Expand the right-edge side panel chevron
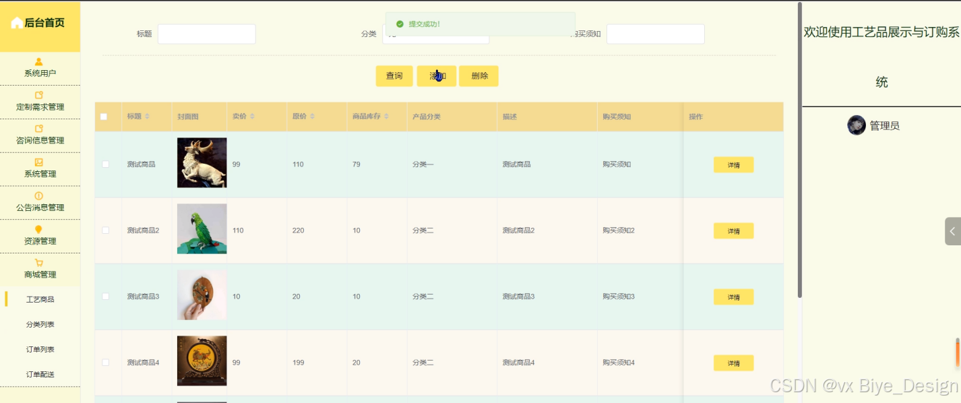961x403 pixels. click(x=952, y=231)
